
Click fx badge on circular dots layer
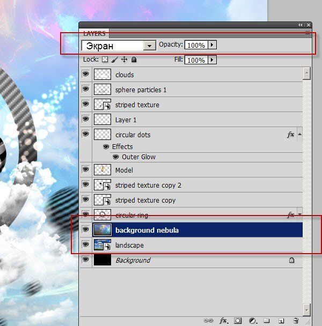pos(290,135)
